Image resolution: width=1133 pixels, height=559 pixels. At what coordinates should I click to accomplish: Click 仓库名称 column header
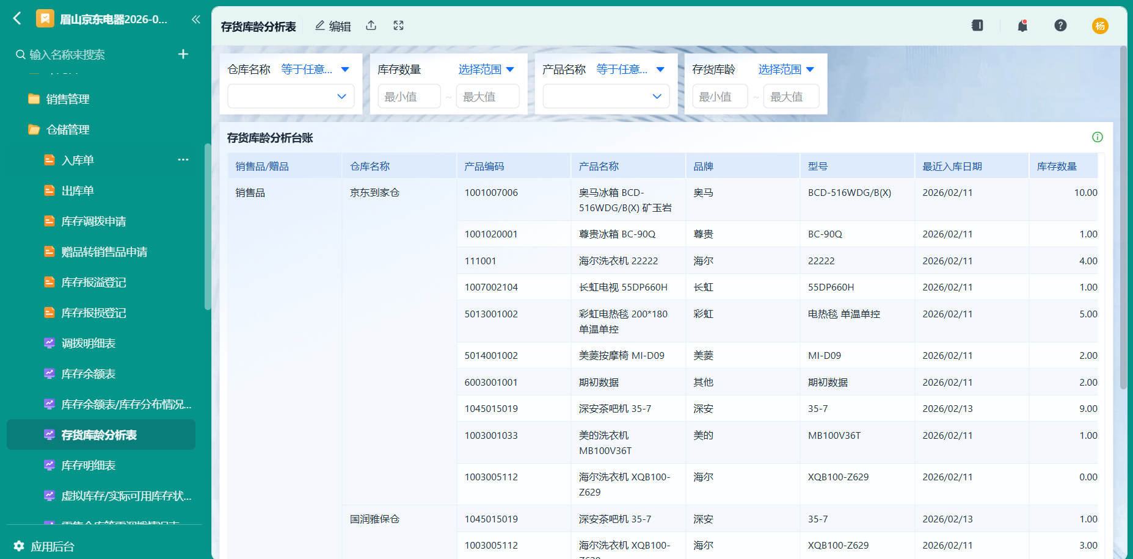click(x=399, y=166)
